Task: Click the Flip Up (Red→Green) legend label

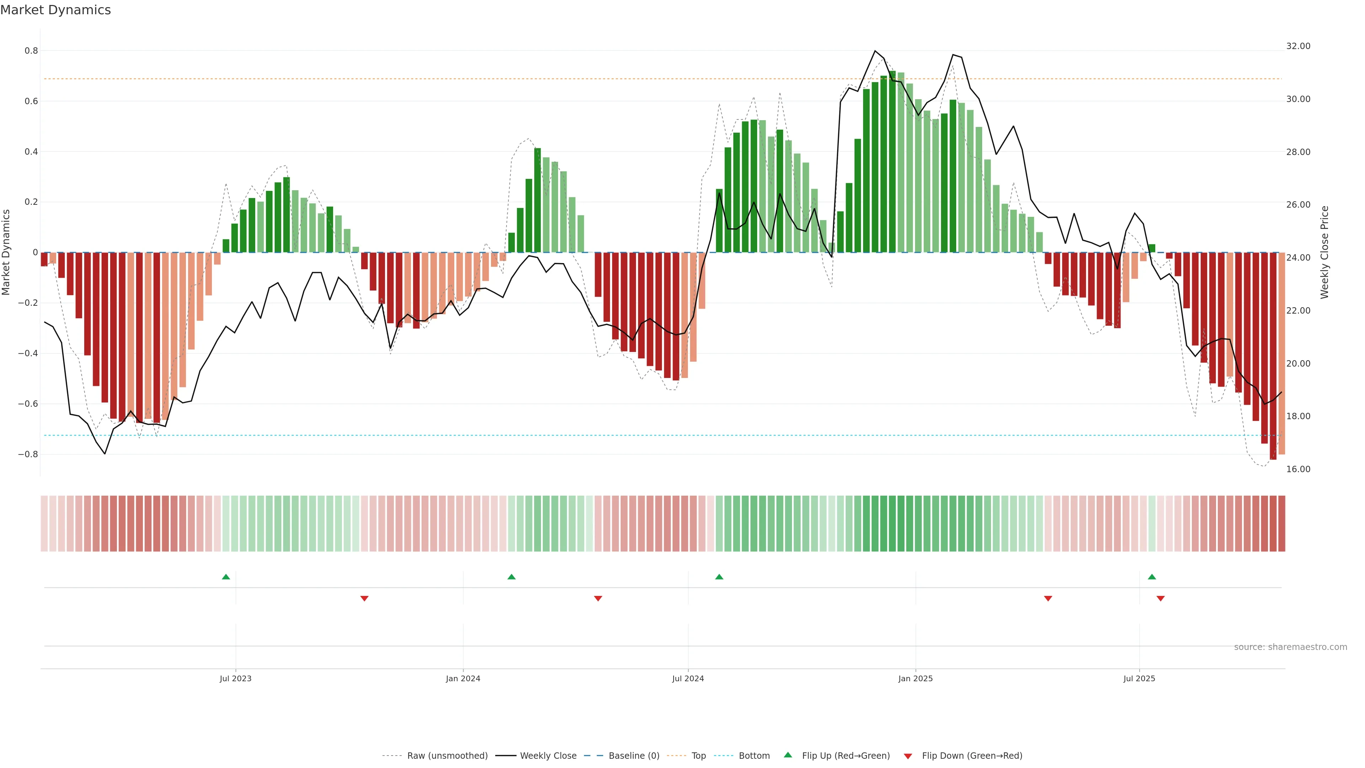Action: click(846, 756)
